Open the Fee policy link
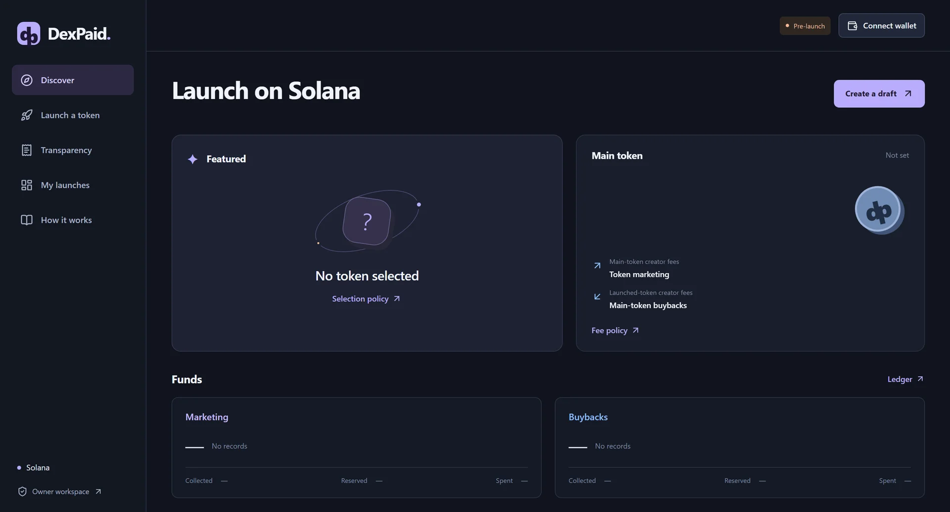This screenshot has height=512, width=950. click(615, 330)
